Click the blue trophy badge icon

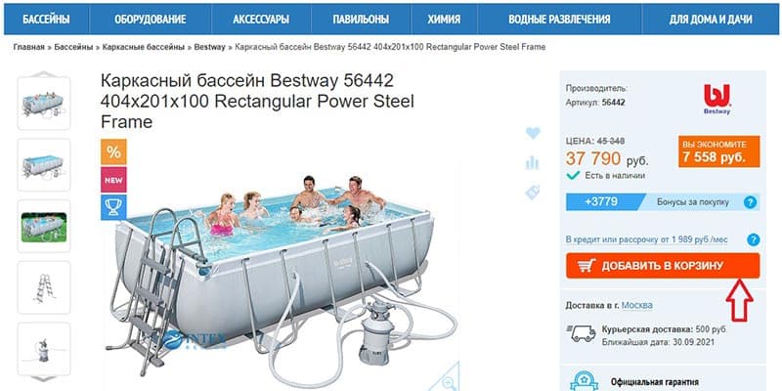[x=113, y=207]
